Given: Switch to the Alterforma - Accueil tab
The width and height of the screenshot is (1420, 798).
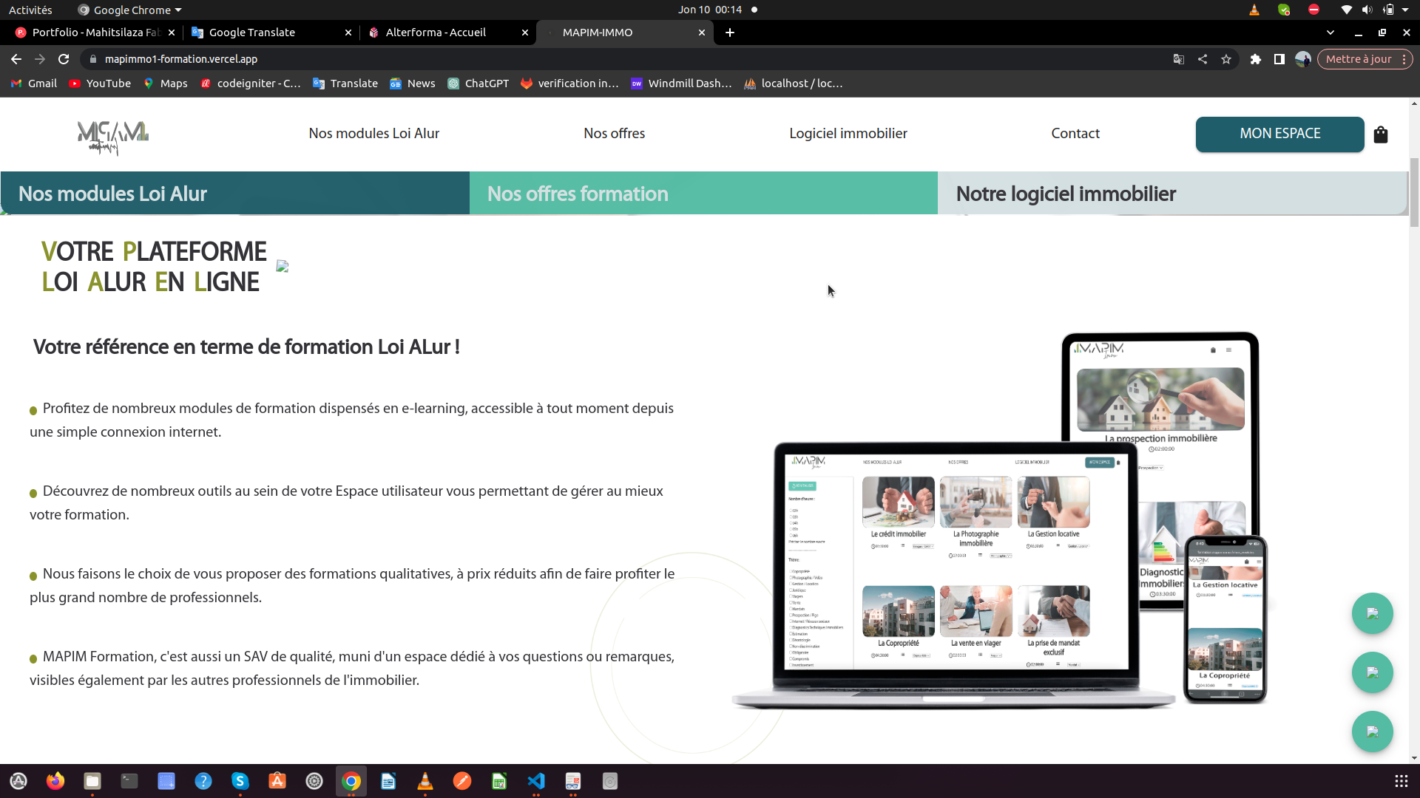Looking at the screenshot, I should 448,33.
